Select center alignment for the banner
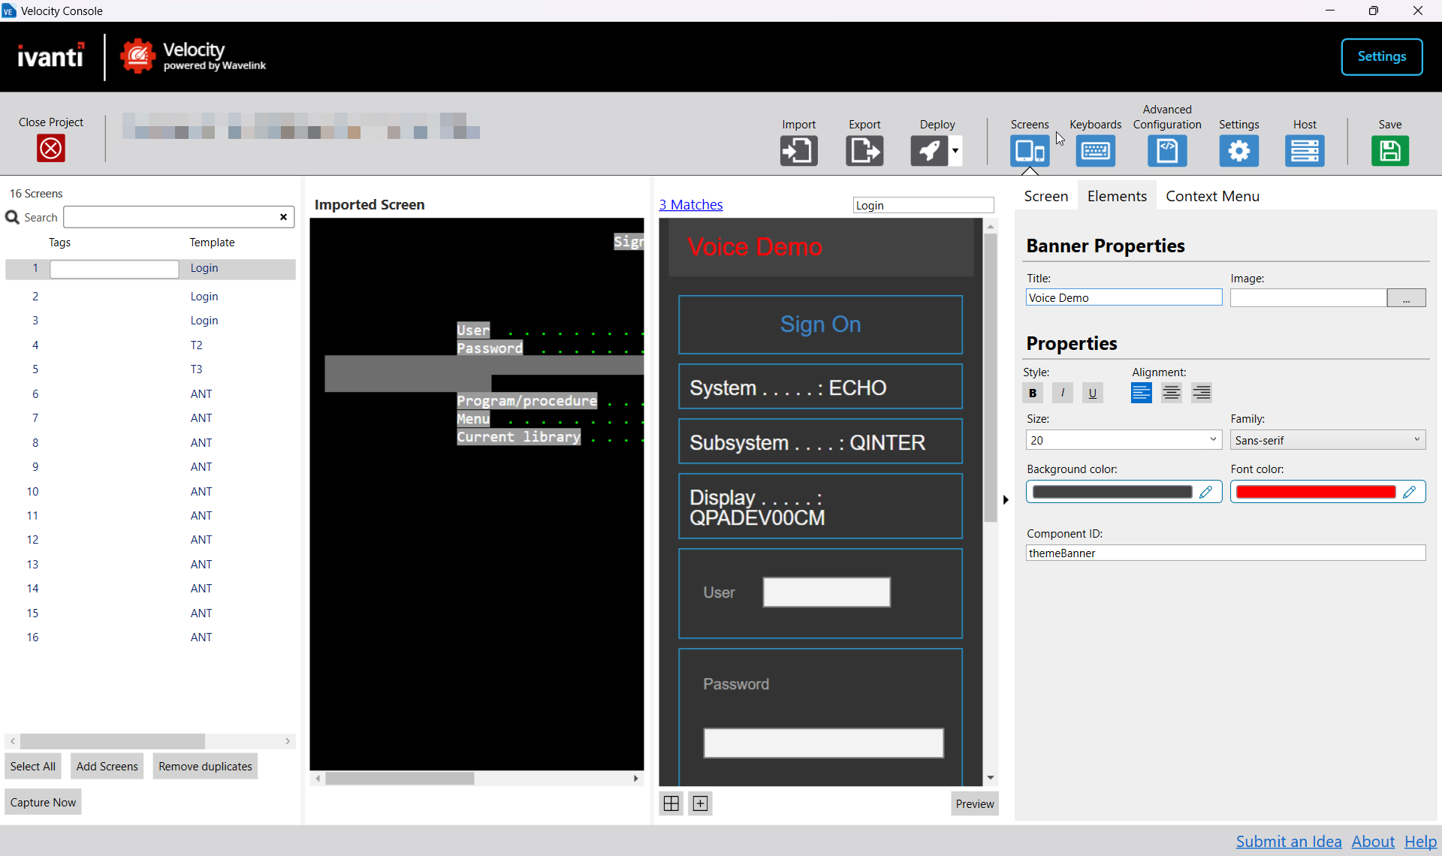 tap(1171, 393)
